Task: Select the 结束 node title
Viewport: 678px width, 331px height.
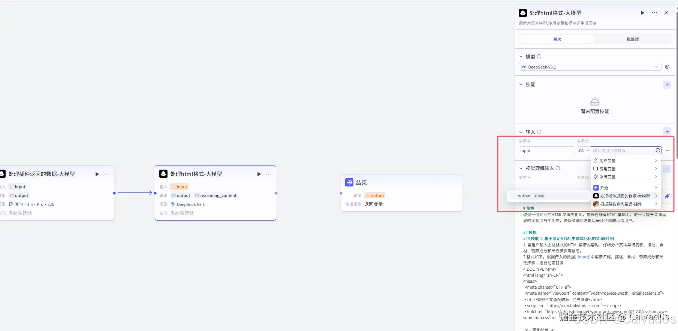Action: click(x=361, y=183)
